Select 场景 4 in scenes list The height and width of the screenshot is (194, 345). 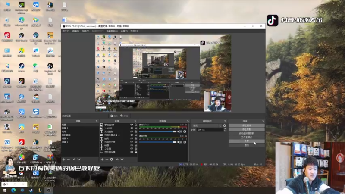click(80, 138)
